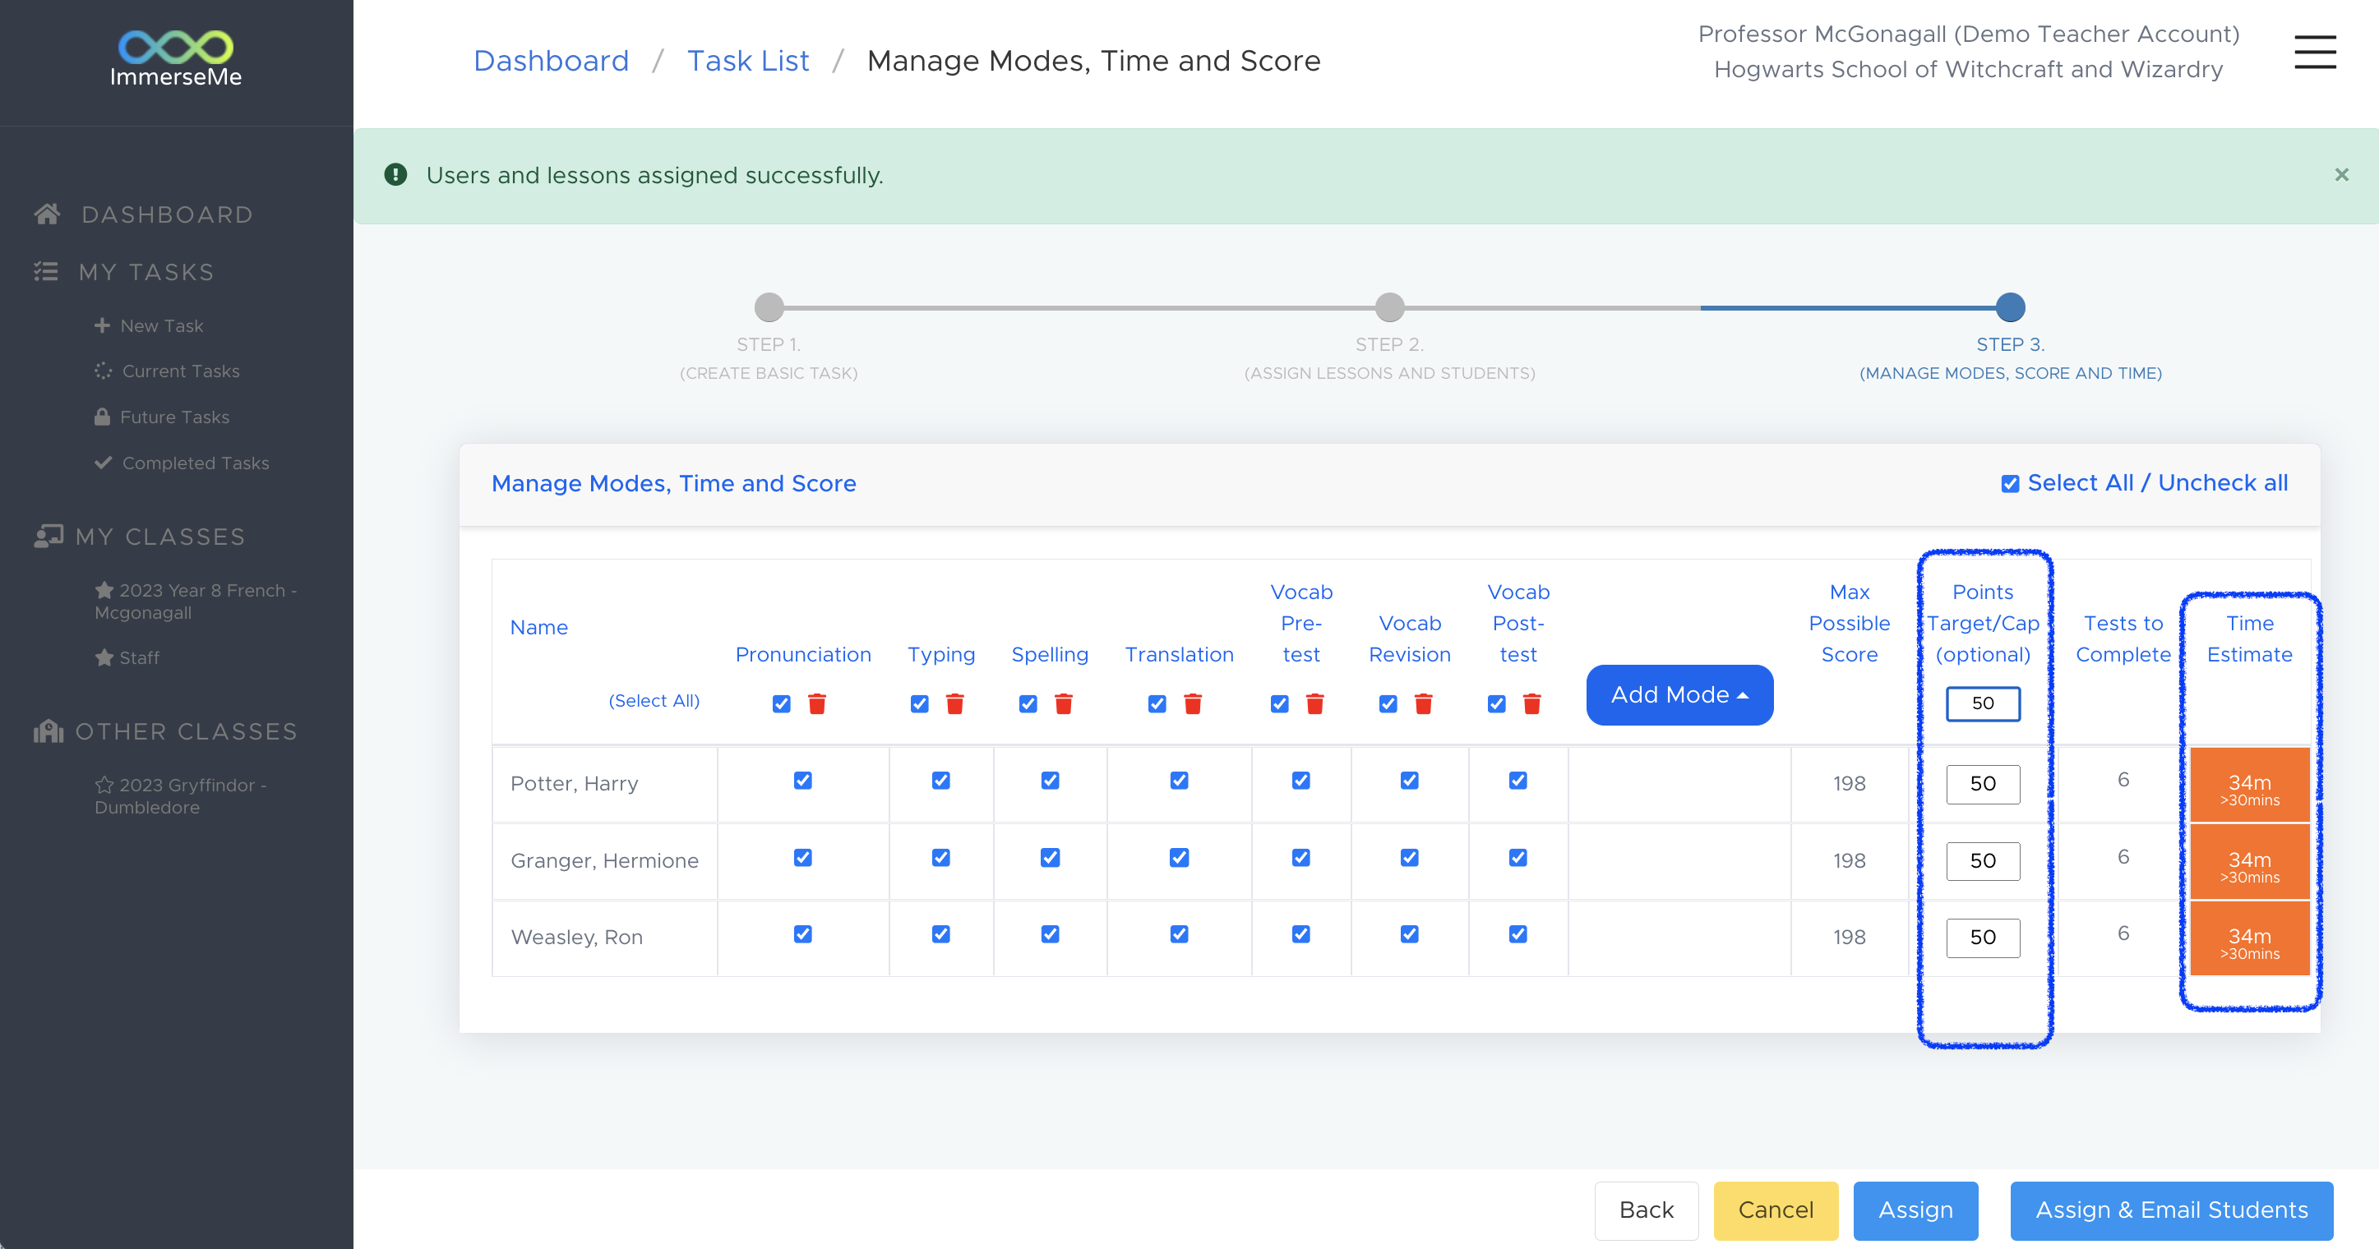Click the points target input for Potter, Harry
Image resolution: width=2379 pixels, height=1249 pixels.
coord(1983,784)
